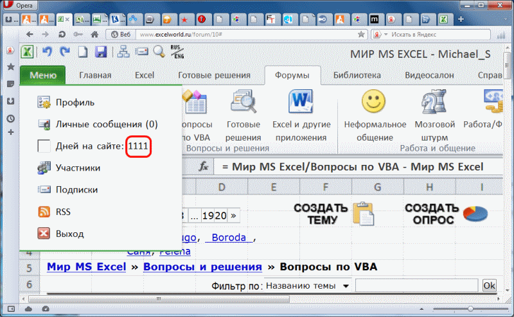Click the Undo arrow icon
Viewport: 514px width, 317px height.
coord(47,51)
